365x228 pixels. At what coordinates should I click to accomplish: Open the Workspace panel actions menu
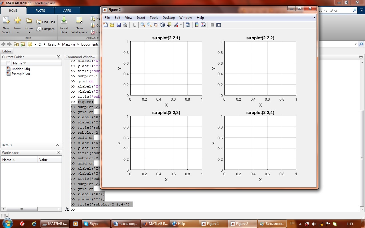pos(58,152)
